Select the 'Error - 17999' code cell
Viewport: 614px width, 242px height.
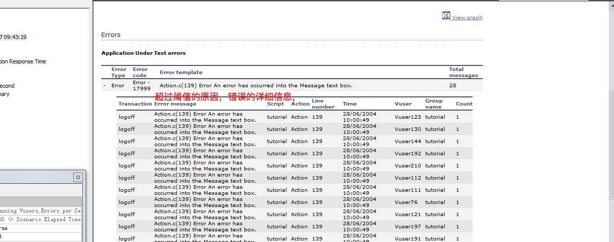[141, 86]
